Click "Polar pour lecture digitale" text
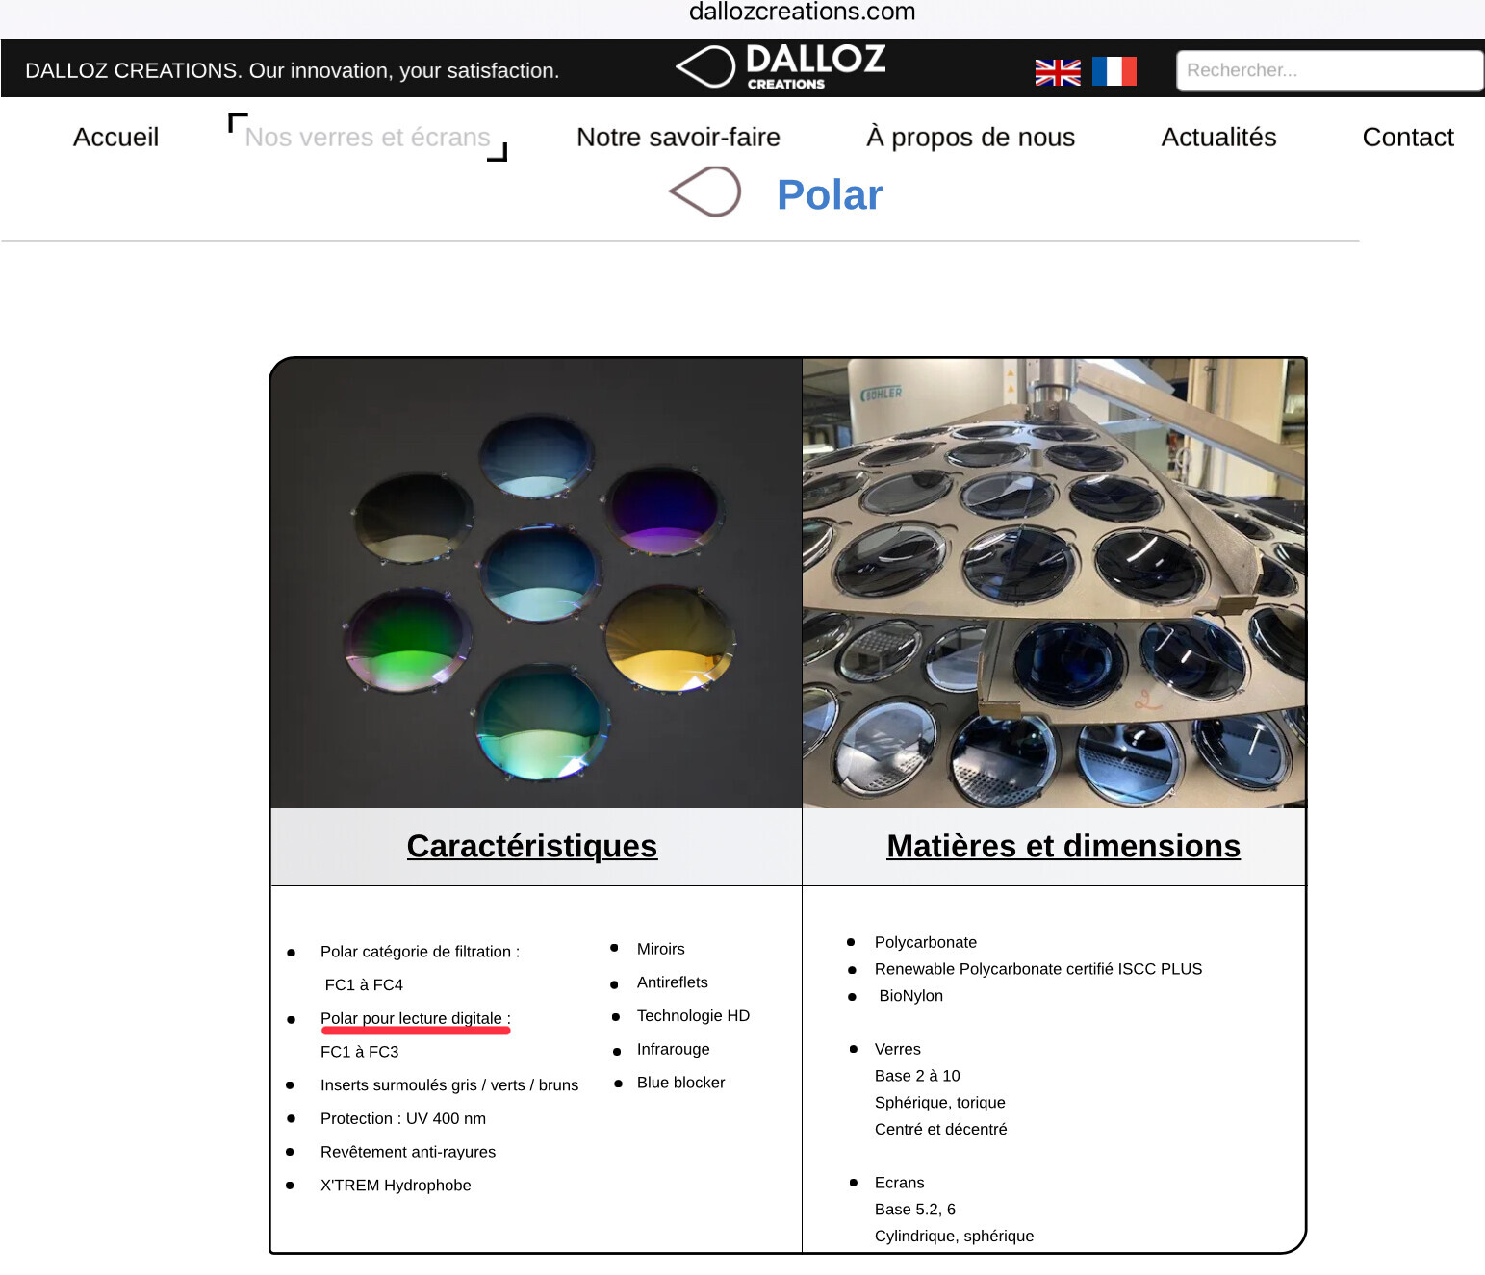Screen dimensions: 1485x1275 [416, 1018]
